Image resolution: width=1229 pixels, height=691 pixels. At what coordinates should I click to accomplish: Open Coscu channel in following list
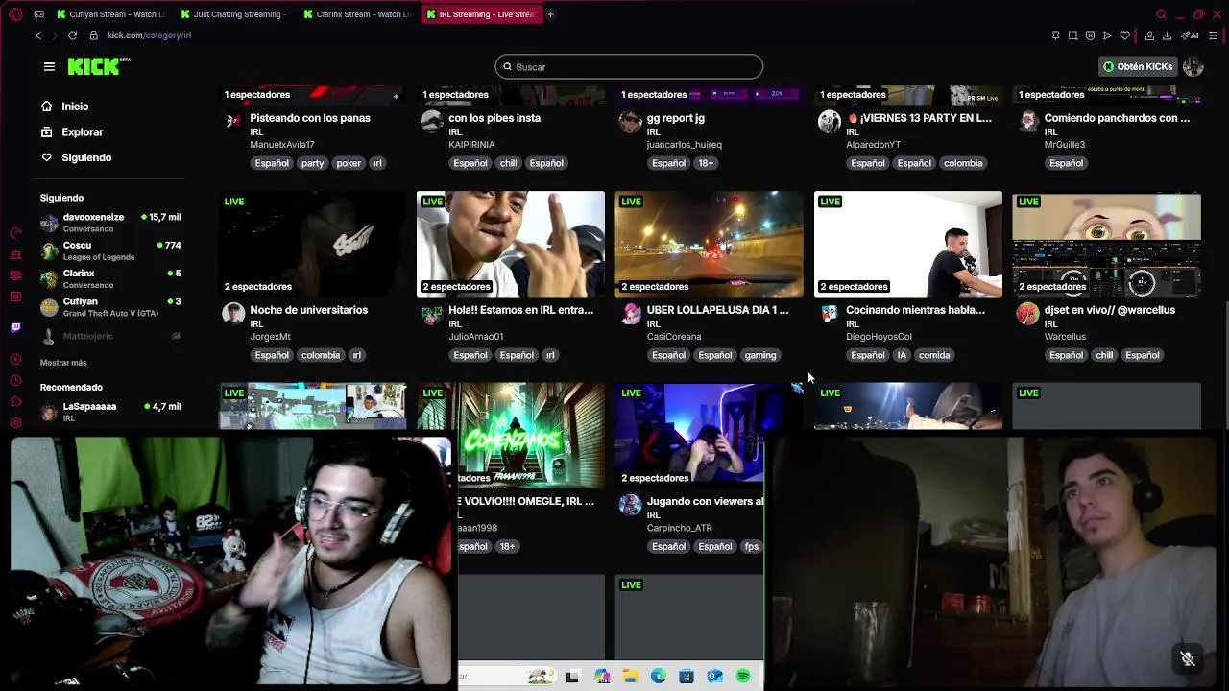110,250
